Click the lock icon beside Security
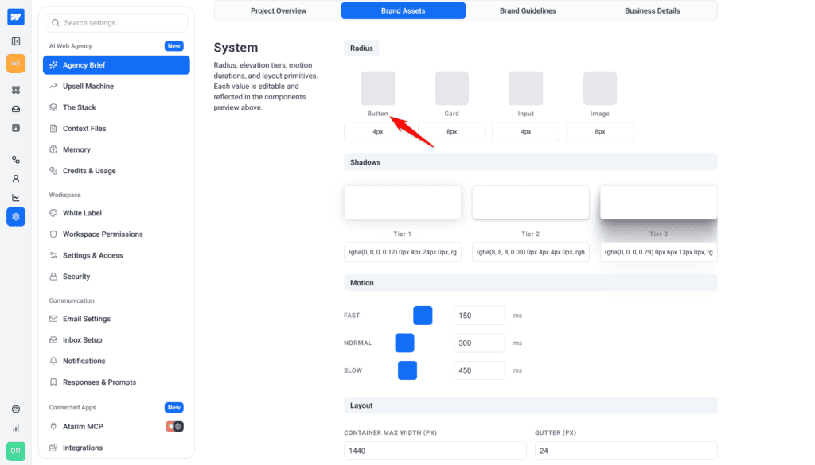Image resolution: width=815 pixels, height=465 pixels. coord(53,277)
